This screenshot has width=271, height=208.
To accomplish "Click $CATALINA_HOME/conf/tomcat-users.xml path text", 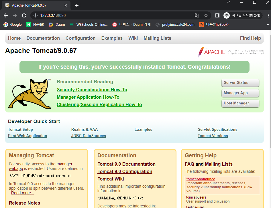I will [x=41, y=176].
